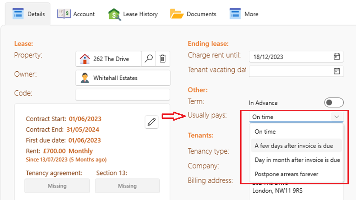Click the Rent £700.00 Monthly text
Viewport: 356px width, 200px height.
tap(59, 151)
